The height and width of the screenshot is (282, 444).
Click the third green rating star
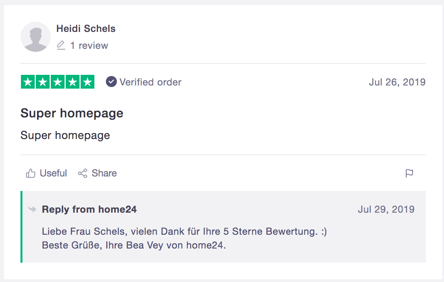[x=57, y=82]
